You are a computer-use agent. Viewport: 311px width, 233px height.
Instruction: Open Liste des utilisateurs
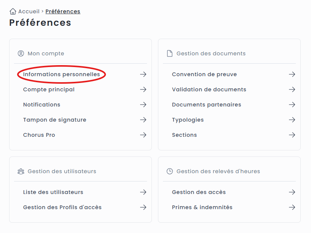click(53, 192)
